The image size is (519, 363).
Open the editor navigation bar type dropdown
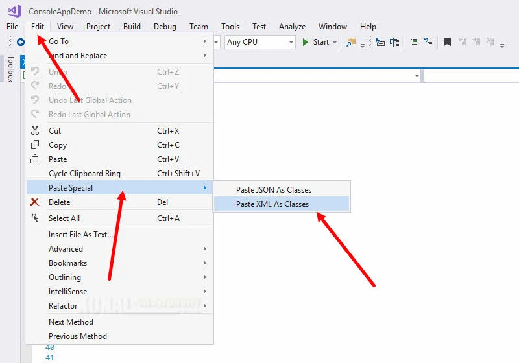point(417,76)
